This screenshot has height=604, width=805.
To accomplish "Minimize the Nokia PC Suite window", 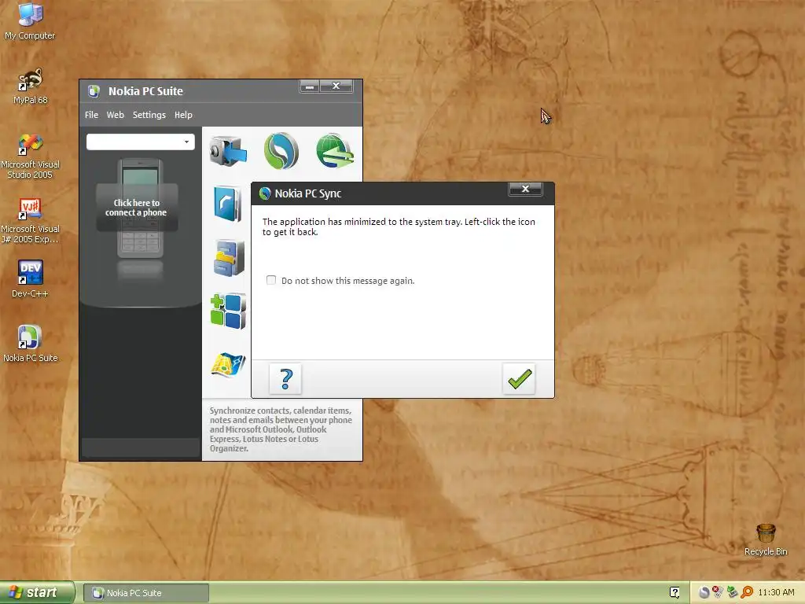I will coord(310,87).
